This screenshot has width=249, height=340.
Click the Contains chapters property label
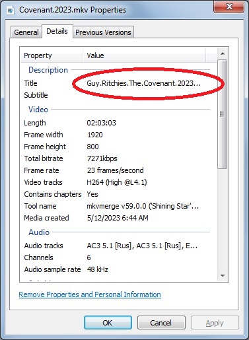coord(53,194)
